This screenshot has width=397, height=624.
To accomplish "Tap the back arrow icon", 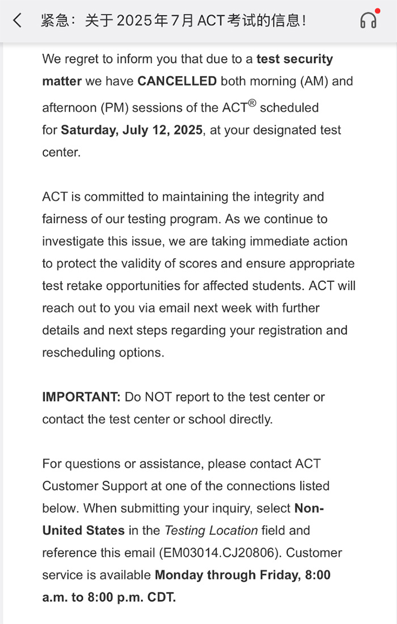I will 18,21.
